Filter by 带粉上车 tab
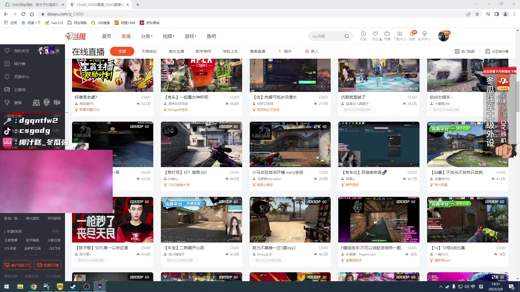The image size is (520, 292). [x=230, y=51]
